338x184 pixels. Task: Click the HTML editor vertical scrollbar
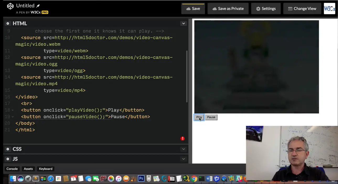point(187,76)
